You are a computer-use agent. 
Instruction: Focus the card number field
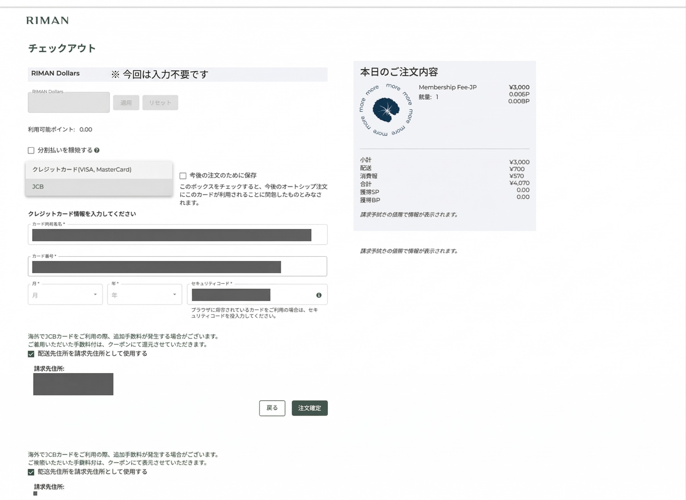[177, 266]
